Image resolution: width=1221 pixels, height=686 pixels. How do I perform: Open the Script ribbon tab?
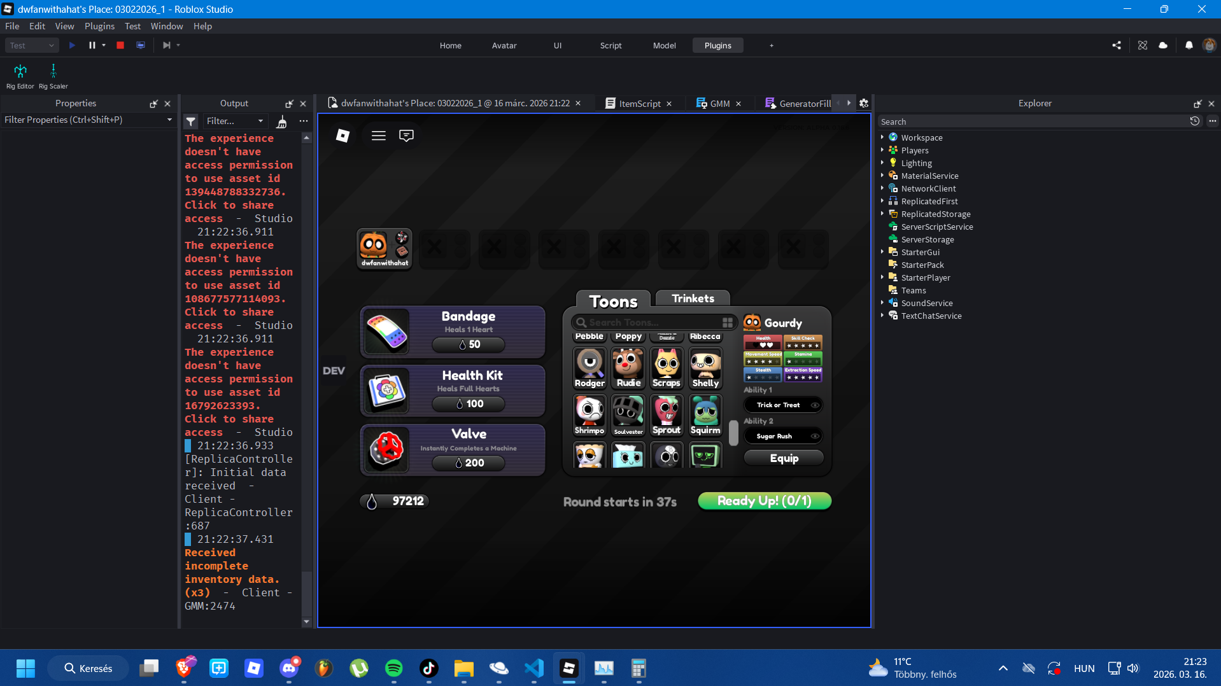tap(610, 45)
